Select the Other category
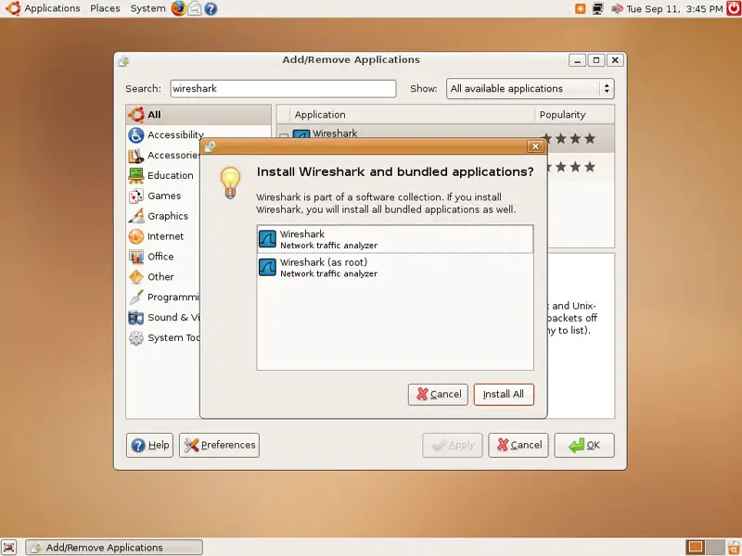The height and width of the screenshot is (556, 742). 164,277
